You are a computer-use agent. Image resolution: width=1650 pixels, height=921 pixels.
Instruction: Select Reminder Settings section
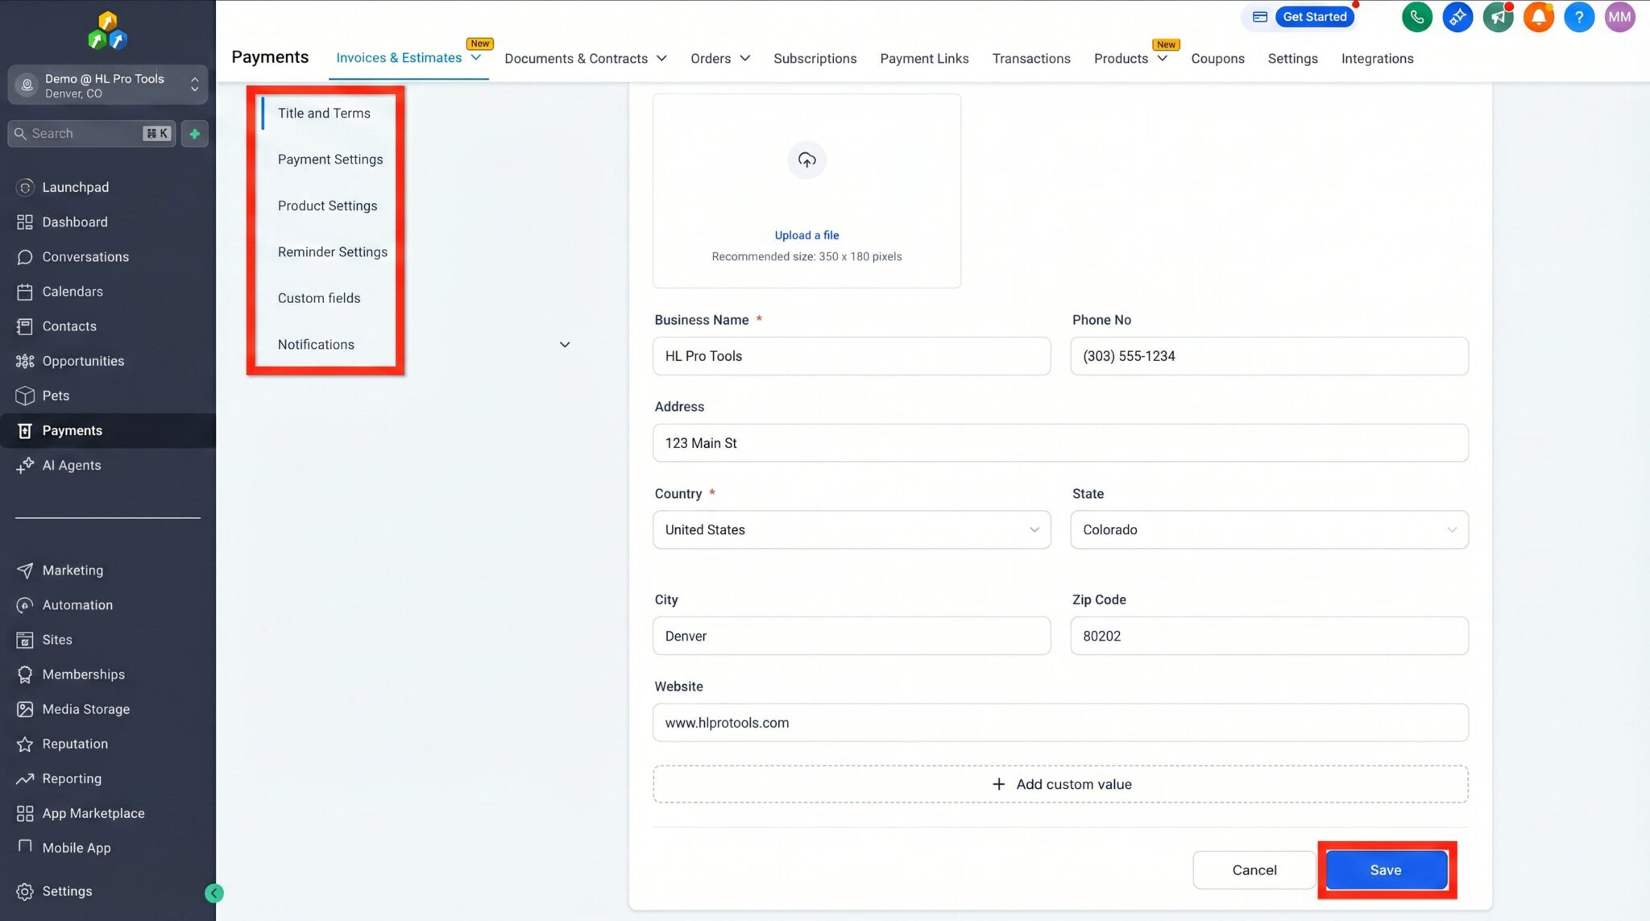333,252
